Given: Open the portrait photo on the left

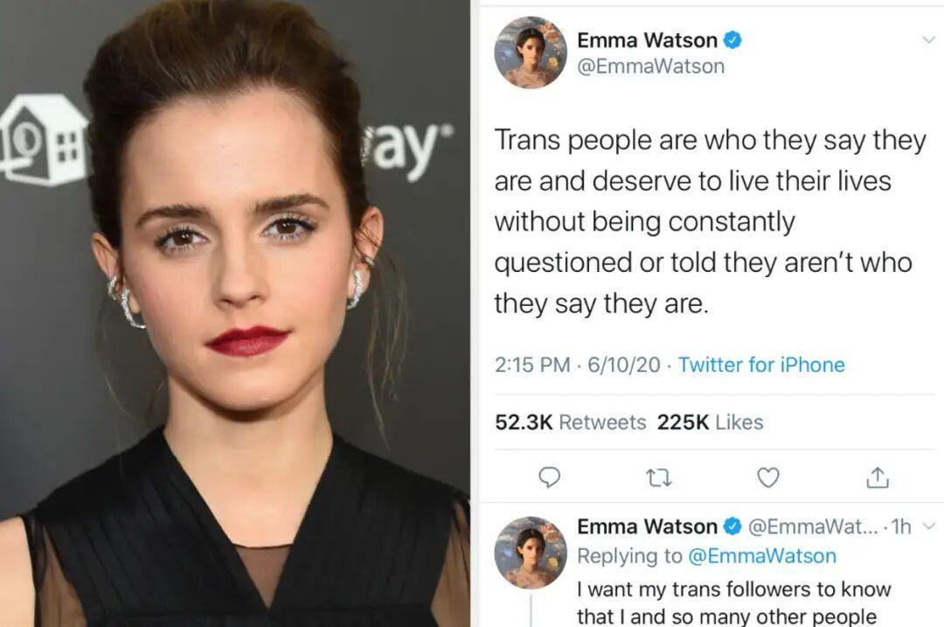Looking at the screenshot, I should [x=235, y=313].
